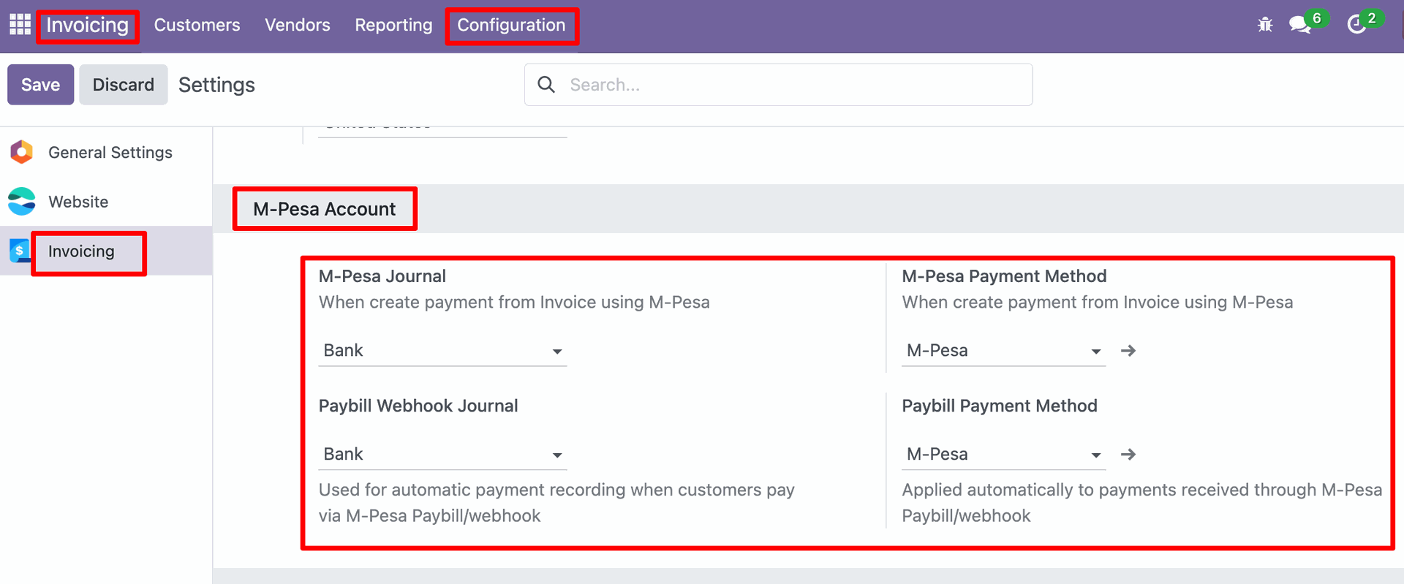Expand the Paybill Webhook Journal dropdown
1404x584 pixels.
click(x=557, y=455)
